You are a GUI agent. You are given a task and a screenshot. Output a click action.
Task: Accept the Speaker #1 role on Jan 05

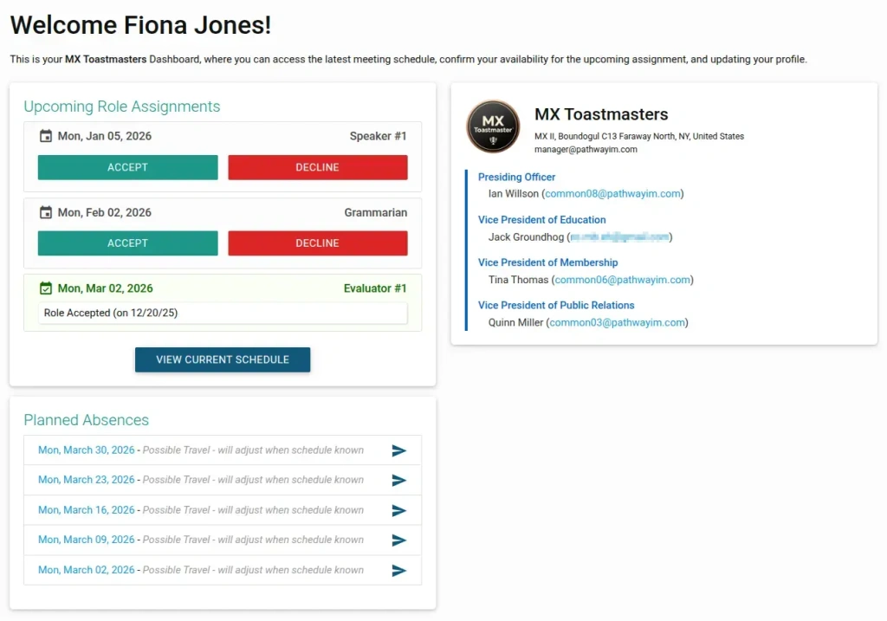pyautogui.click(x=128, y=167)
